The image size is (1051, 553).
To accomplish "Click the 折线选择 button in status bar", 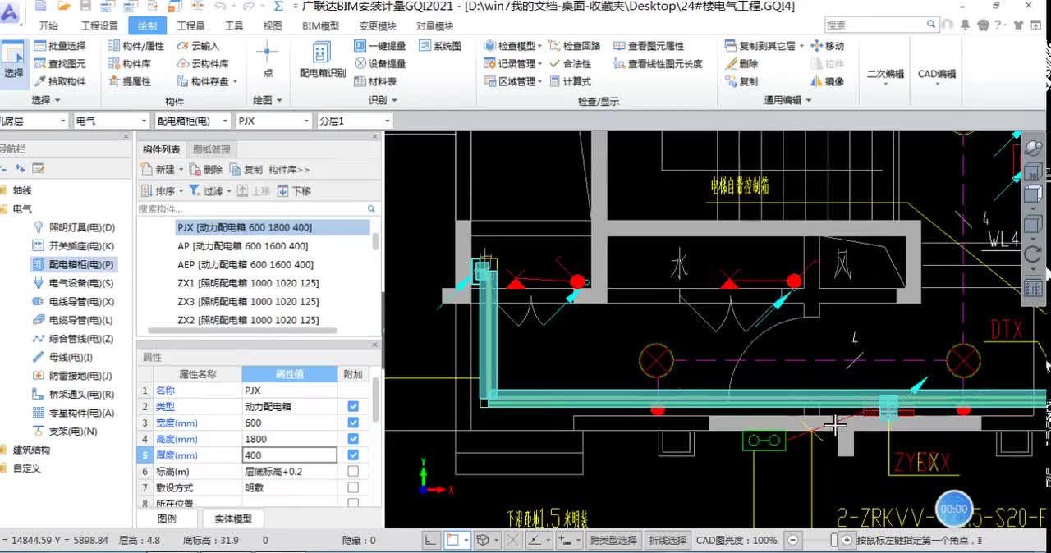I will 668,540.
